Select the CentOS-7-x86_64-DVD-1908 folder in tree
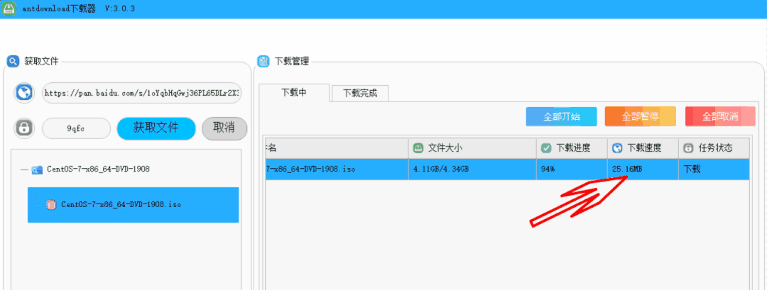 (x=98, y=170)
